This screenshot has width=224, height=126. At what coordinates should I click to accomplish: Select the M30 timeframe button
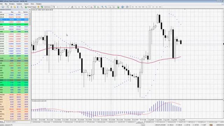143,7
